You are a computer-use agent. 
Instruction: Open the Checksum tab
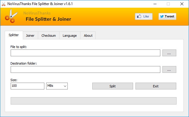(49, 36)
